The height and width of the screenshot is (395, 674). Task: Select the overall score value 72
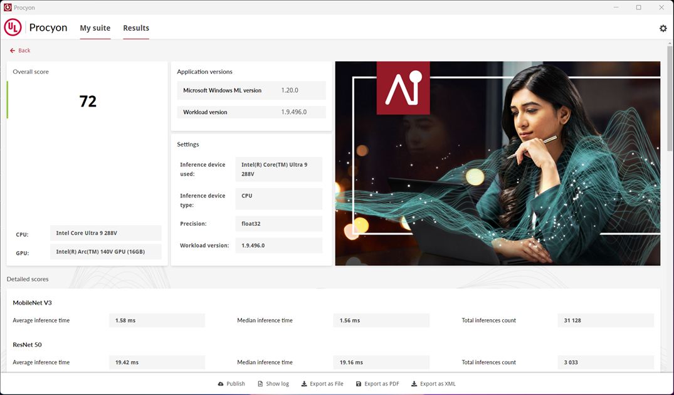pos(88,102)
